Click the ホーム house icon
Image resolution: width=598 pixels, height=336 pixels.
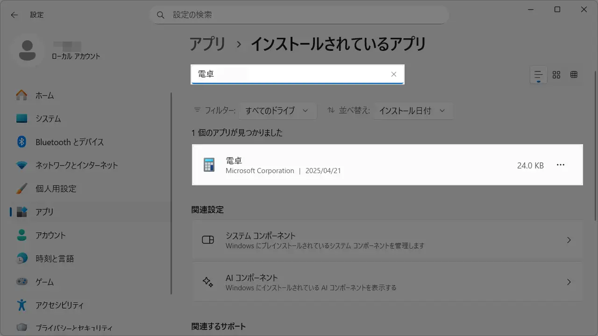click(21, 95)
